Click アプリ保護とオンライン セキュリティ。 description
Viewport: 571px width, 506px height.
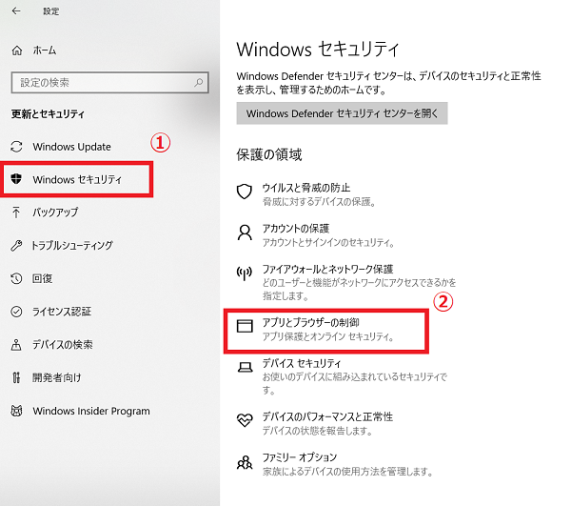[328, 336]
